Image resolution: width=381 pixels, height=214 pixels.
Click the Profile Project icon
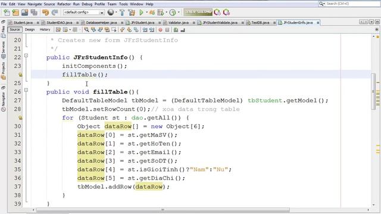[x=173, y=12]
